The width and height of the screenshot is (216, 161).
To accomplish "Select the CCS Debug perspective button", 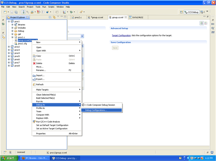I will 192,12.
